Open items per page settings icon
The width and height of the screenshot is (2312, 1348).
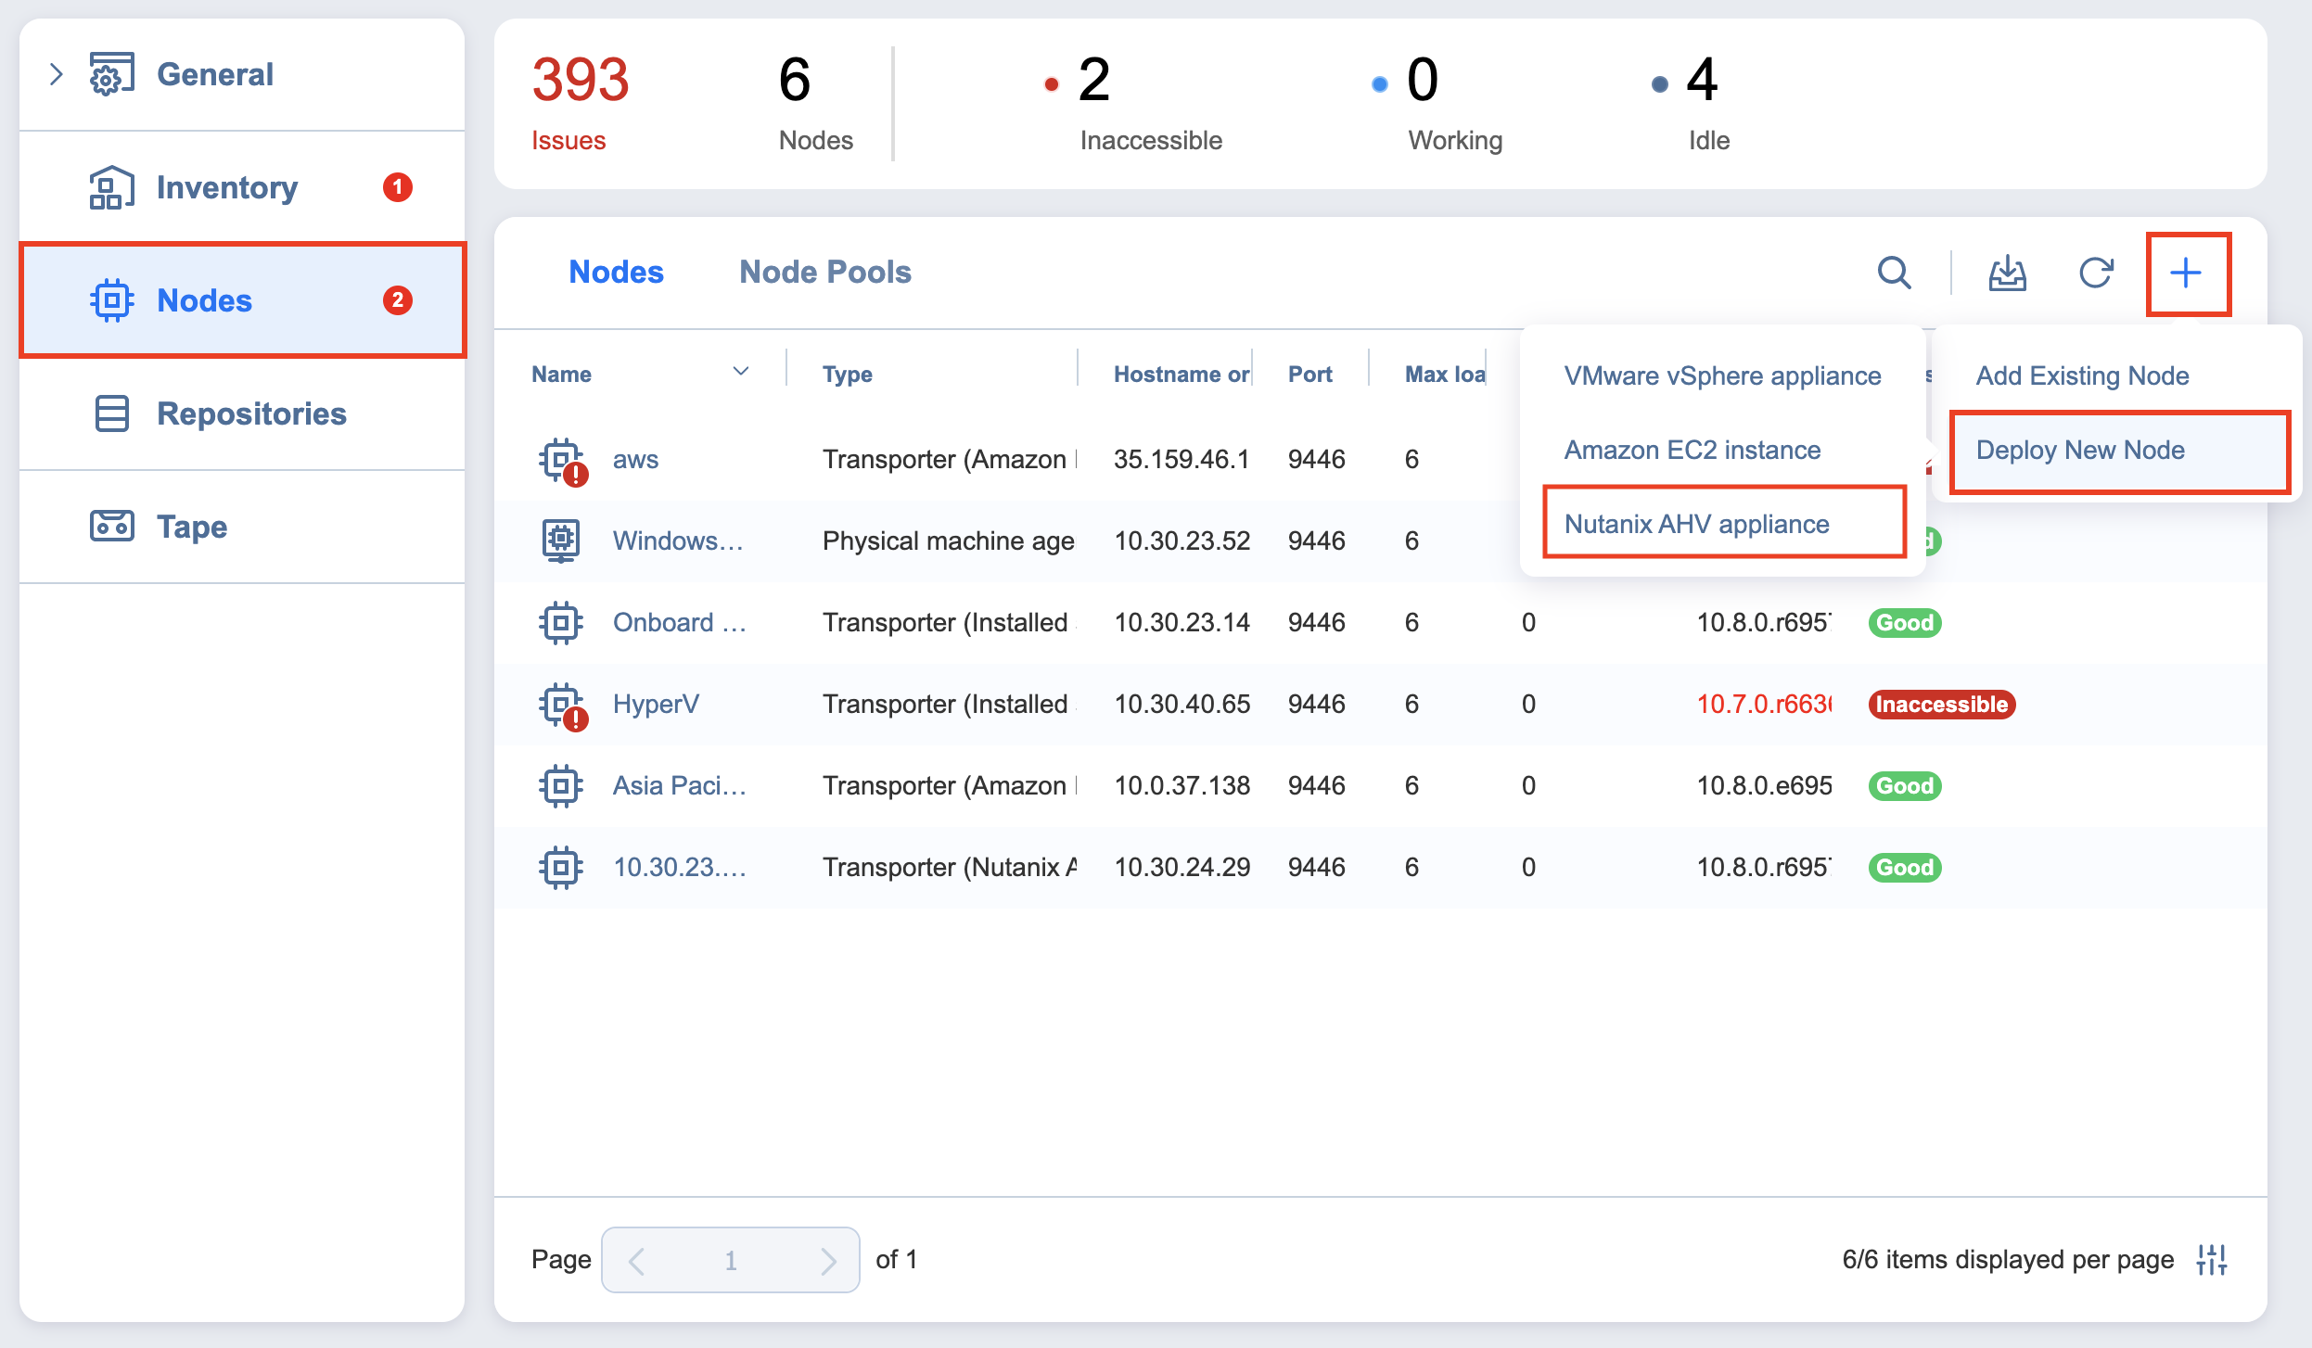click(2212, 1260)
